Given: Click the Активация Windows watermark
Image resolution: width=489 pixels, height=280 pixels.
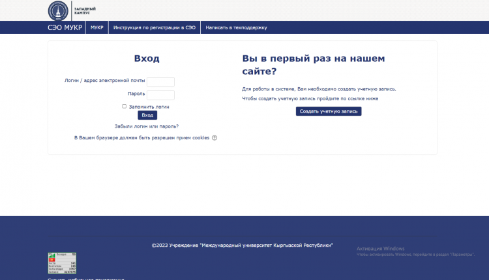Looking at the screenshot, I should coord(380,249).
